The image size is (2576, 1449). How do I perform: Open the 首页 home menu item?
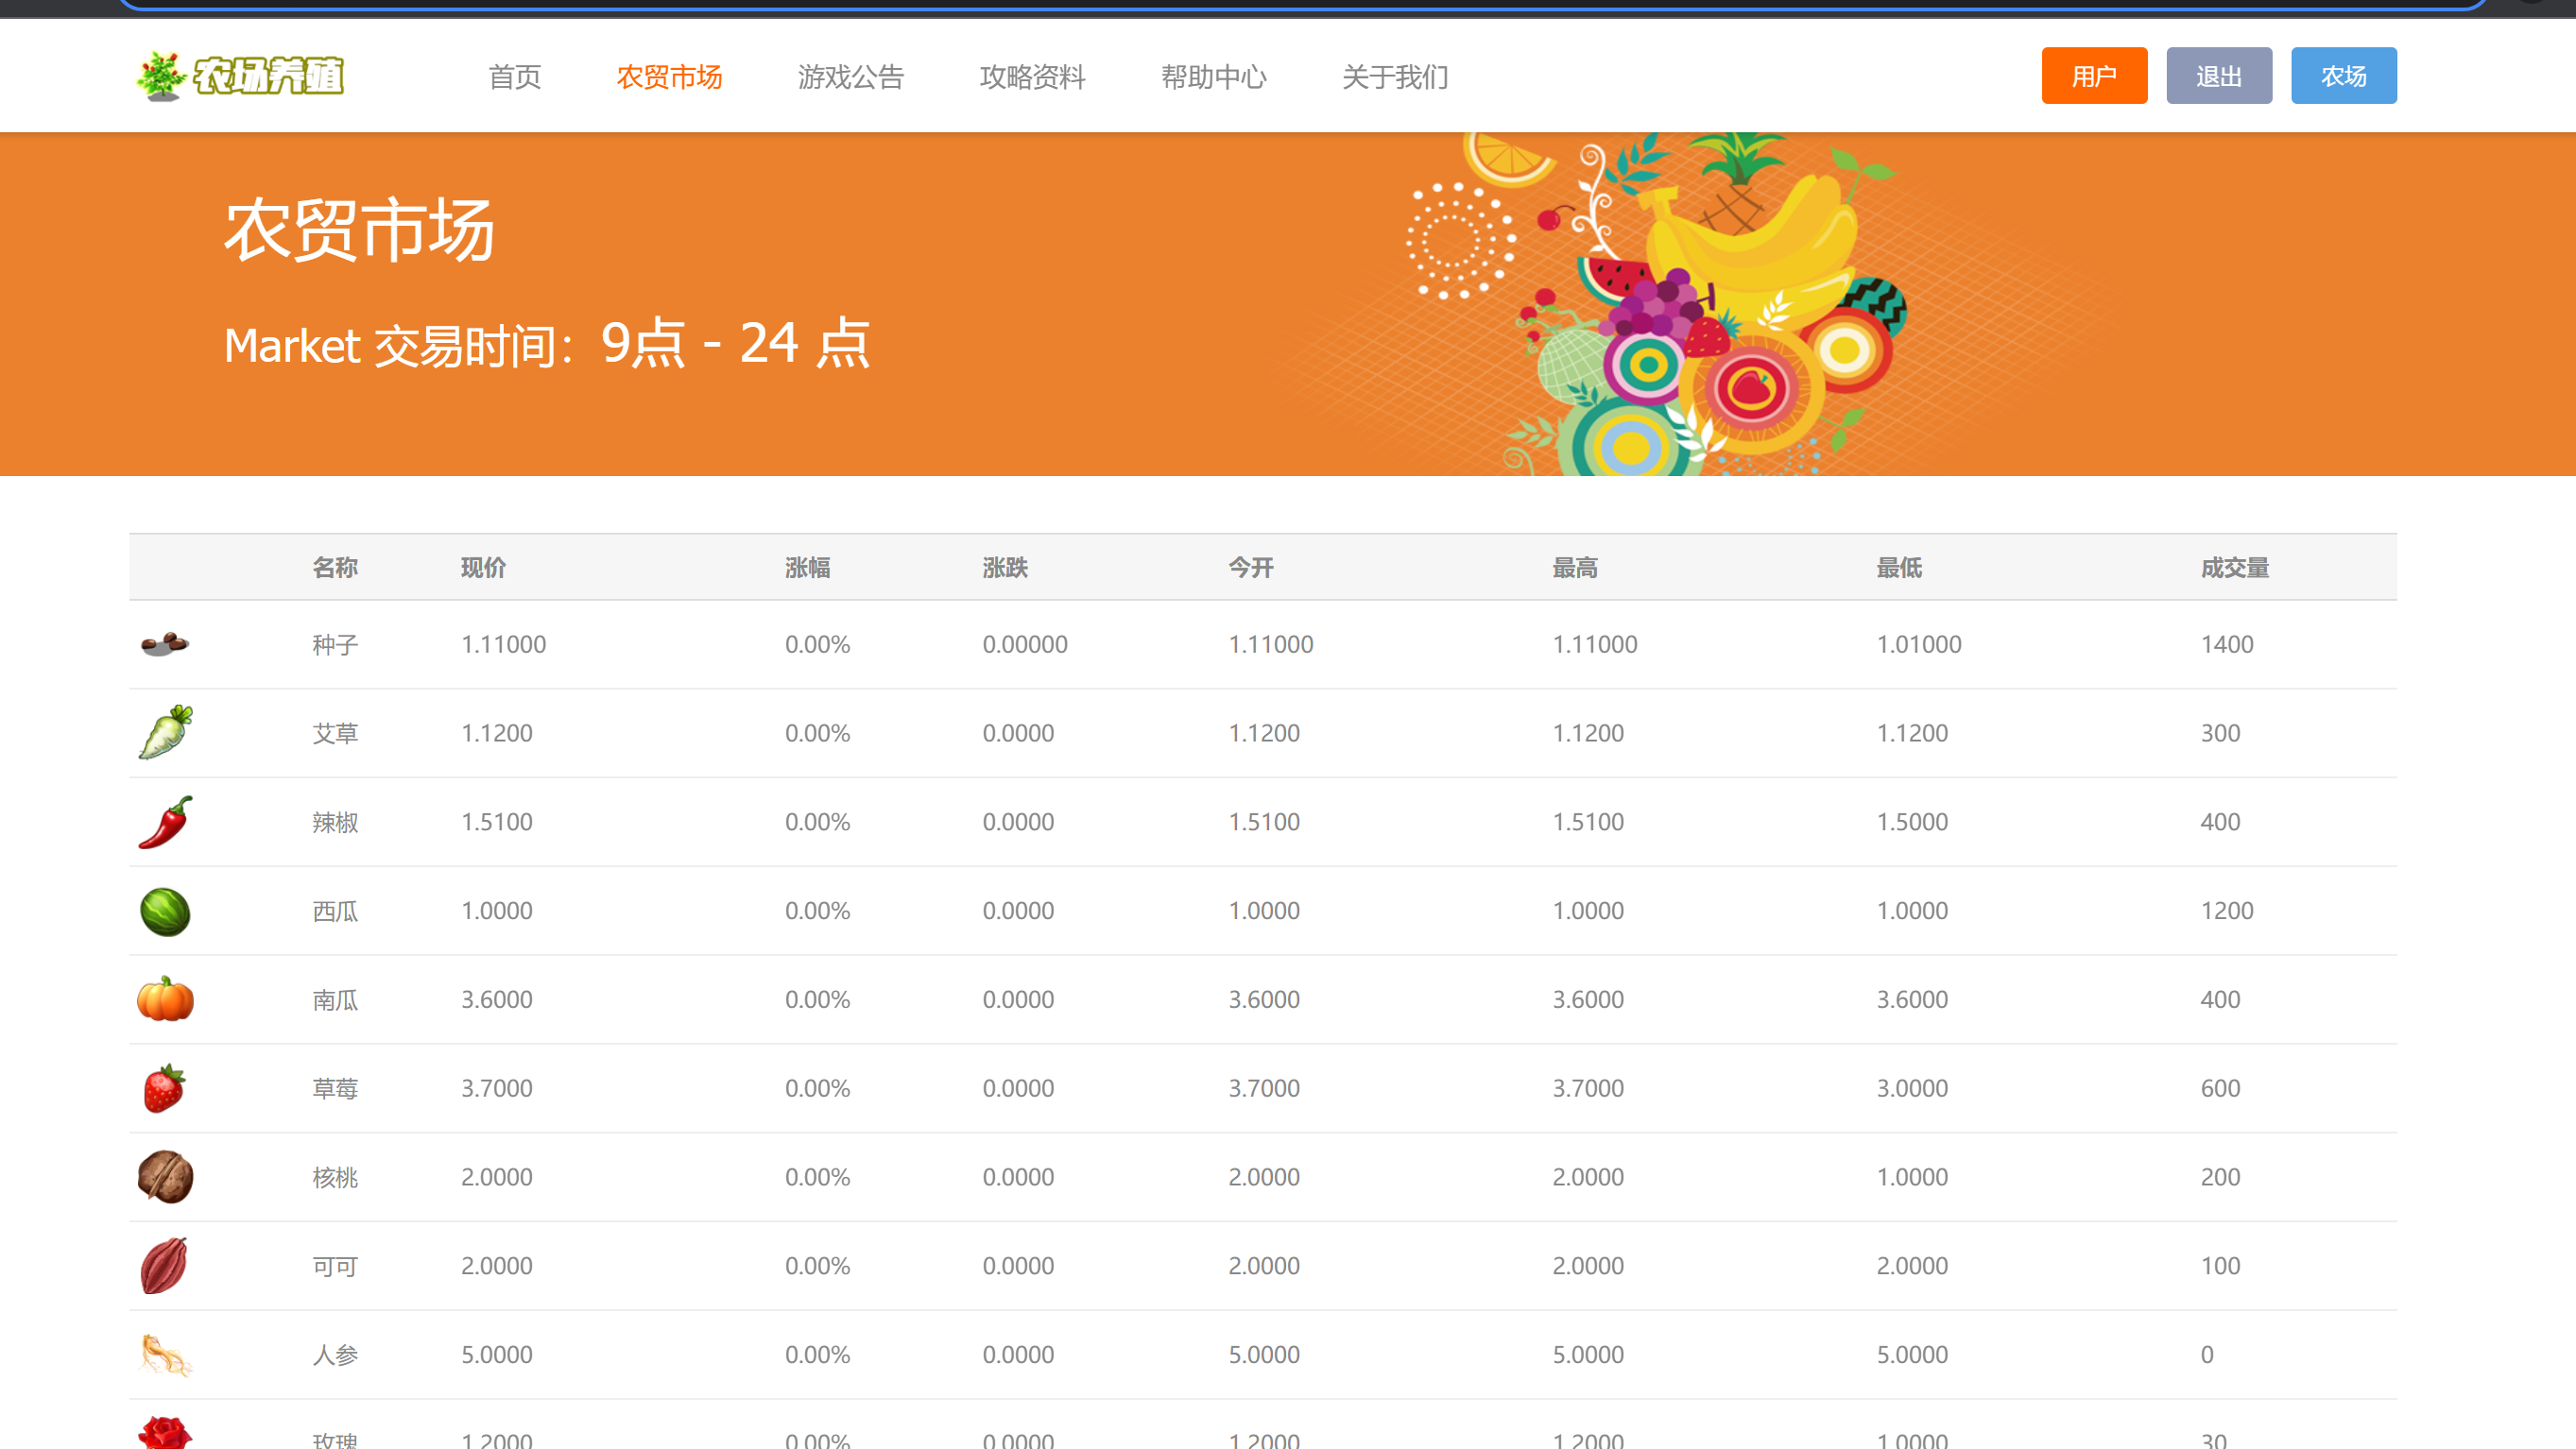pos(514,77)
